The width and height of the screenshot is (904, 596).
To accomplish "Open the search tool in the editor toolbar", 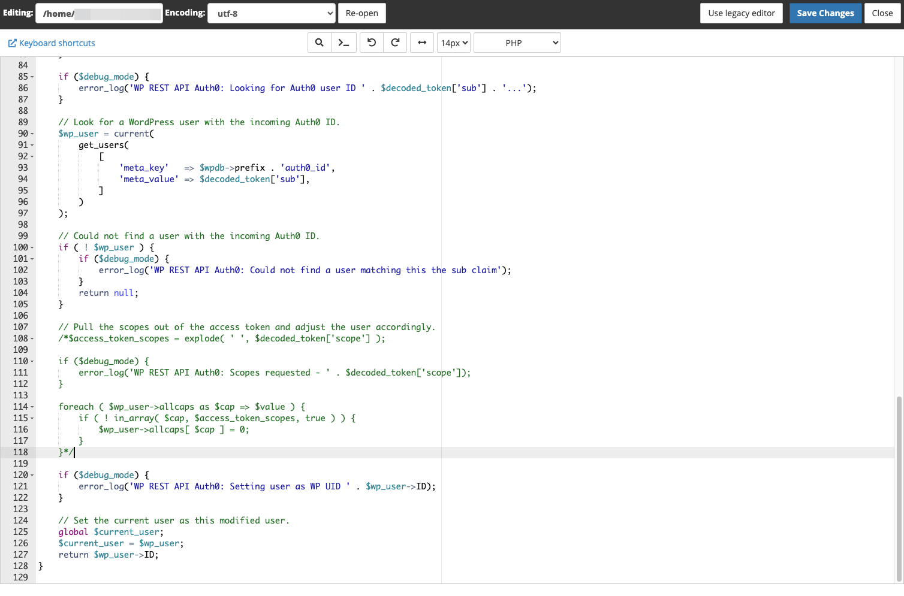I will [320, 43].
